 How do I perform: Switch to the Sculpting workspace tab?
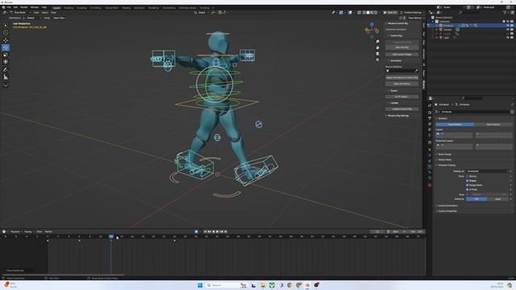(82, 7)
